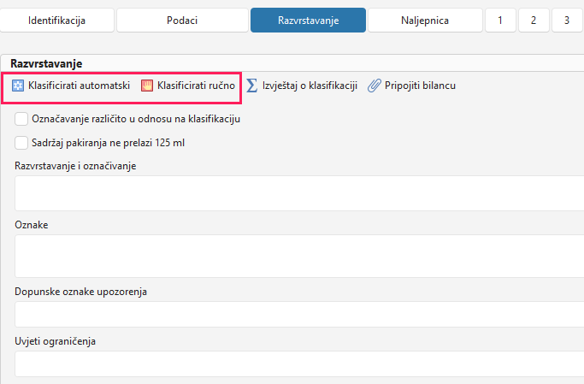Viewport: 584px width, 384px height.
Task: Select the Razvrstavanje tab
Action: click(308, 21)
